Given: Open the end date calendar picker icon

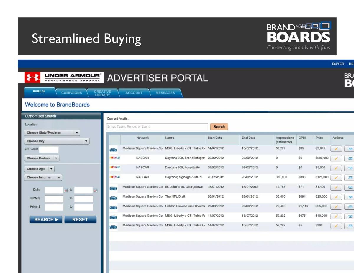Looking at the screenshot, I should point(95,191).
